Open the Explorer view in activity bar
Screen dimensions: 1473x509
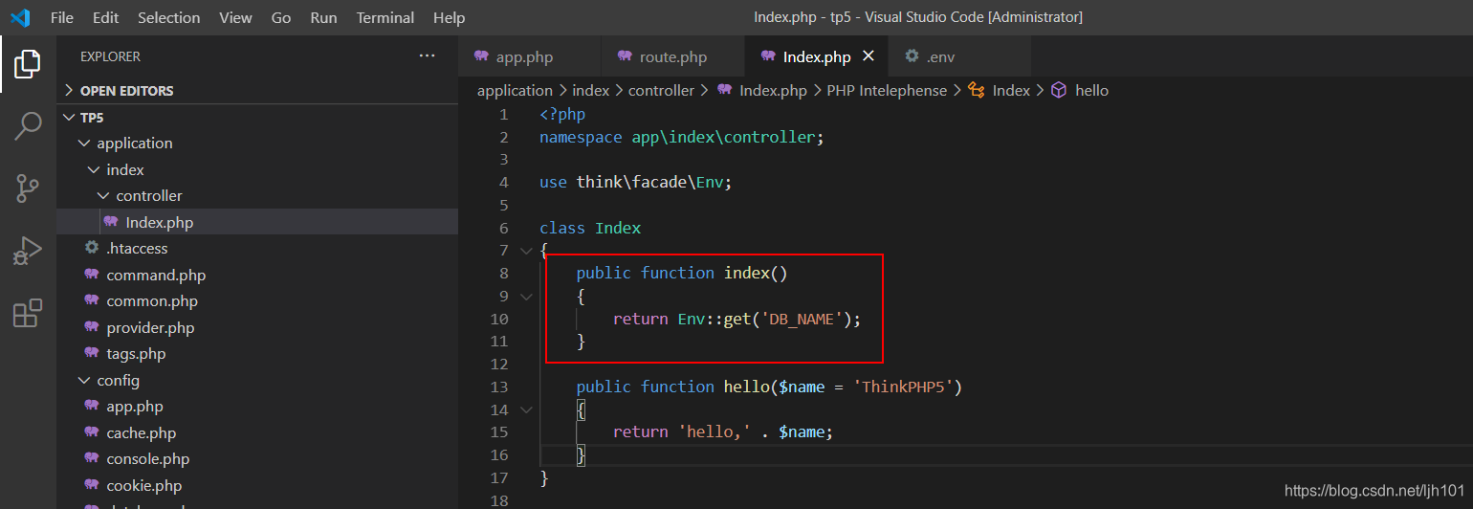(27, 64)
